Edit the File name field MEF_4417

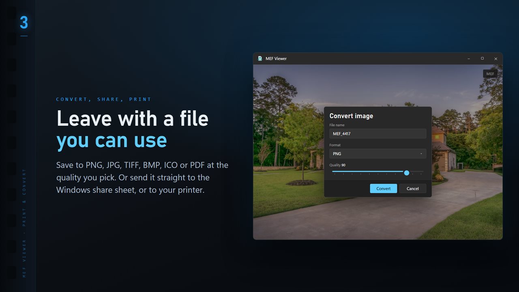[377, 133]
